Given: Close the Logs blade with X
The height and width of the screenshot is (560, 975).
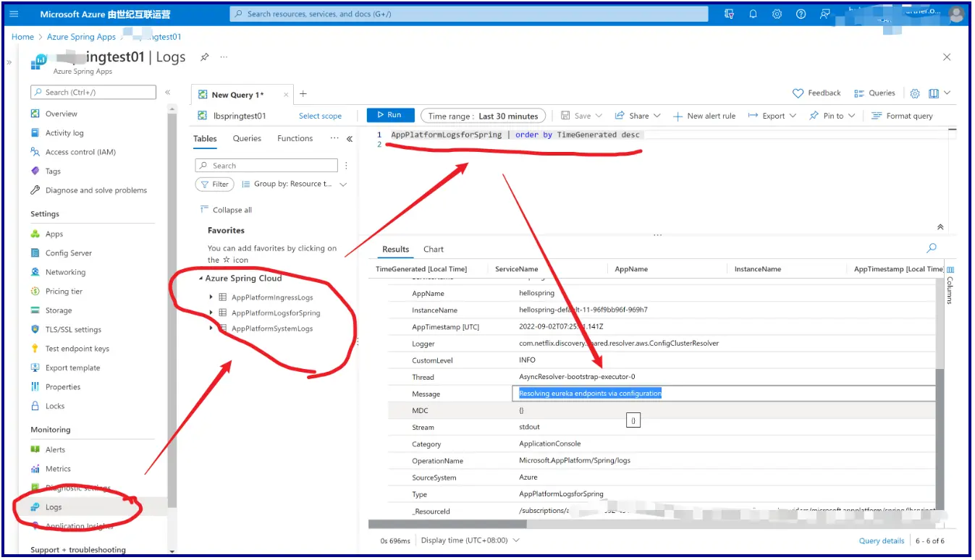Looking at the screenshot, I should (947, 57).
